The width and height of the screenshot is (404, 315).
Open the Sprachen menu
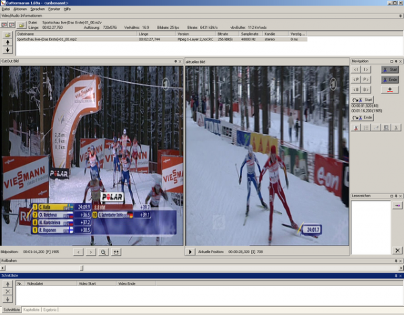tap(37, 9)
